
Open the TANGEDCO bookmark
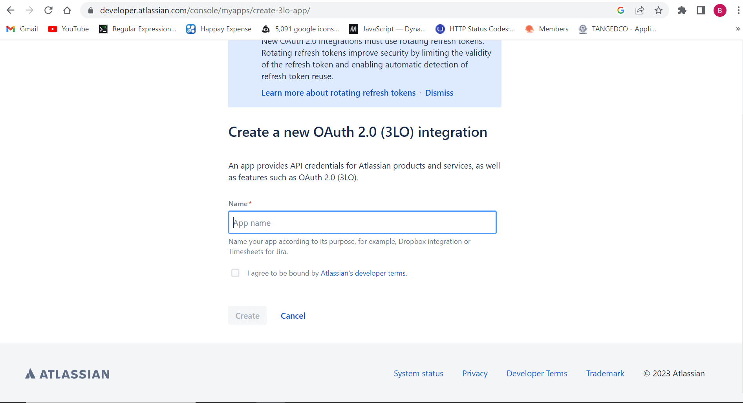[x=617, y=29]
